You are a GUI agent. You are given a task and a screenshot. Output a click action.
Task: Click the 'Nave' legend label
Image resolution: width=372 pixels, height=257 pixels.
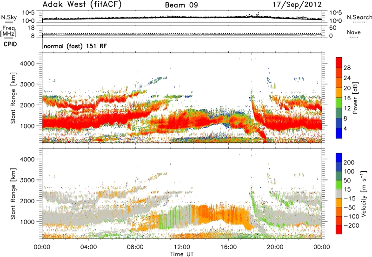[354, 32]
